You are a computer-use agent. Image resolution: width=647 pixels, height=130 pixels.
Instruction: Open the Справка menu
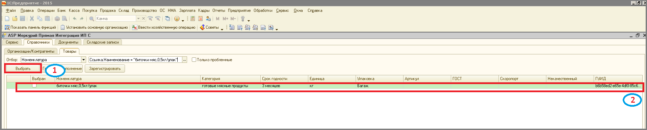(x=315, y=10)
